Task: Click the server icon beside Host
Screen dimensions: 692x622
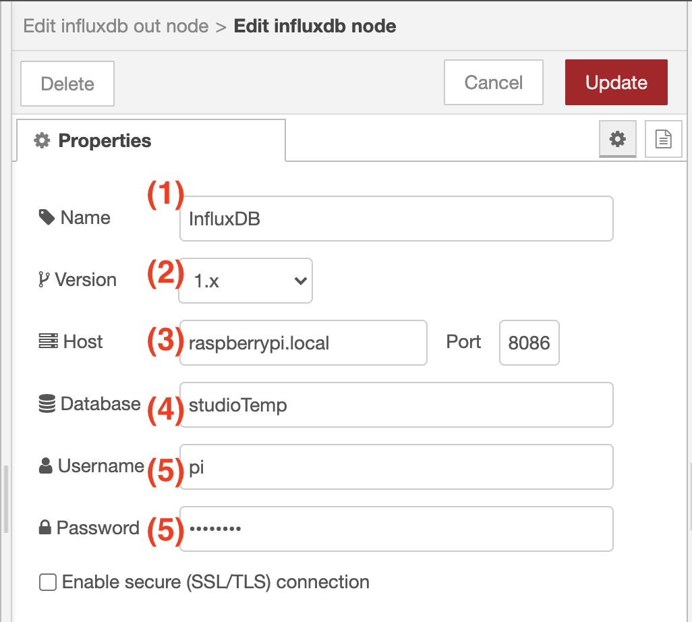Action: 48,341
